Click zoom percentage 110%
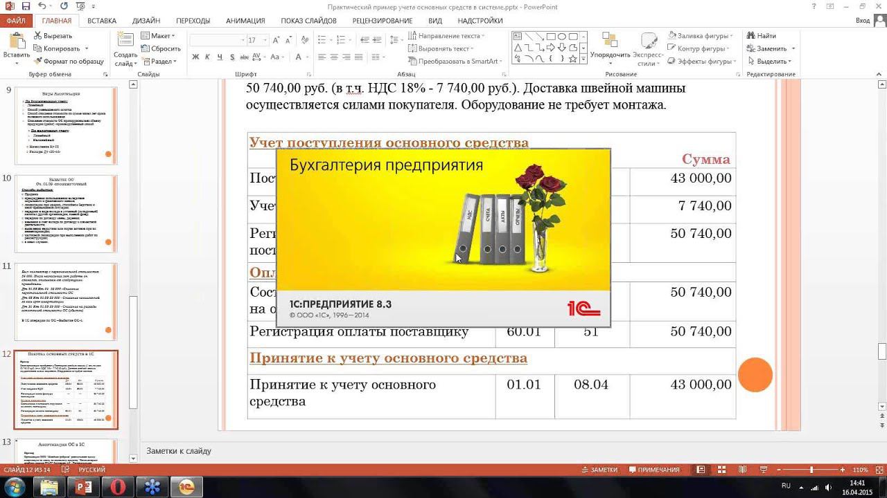This screenshot has height=498, width=887. click(x=860, y=470)
